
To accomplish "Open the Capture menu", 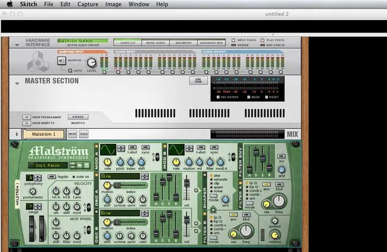I will coord(87,4).
